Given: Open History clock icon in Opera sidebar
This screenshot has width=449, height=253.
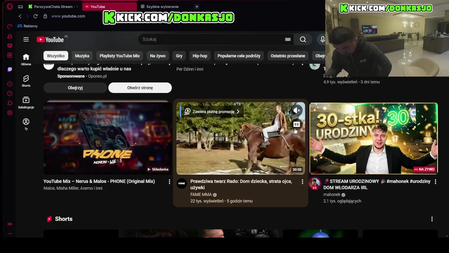Looking at the screenshot, I should point(10,93).
